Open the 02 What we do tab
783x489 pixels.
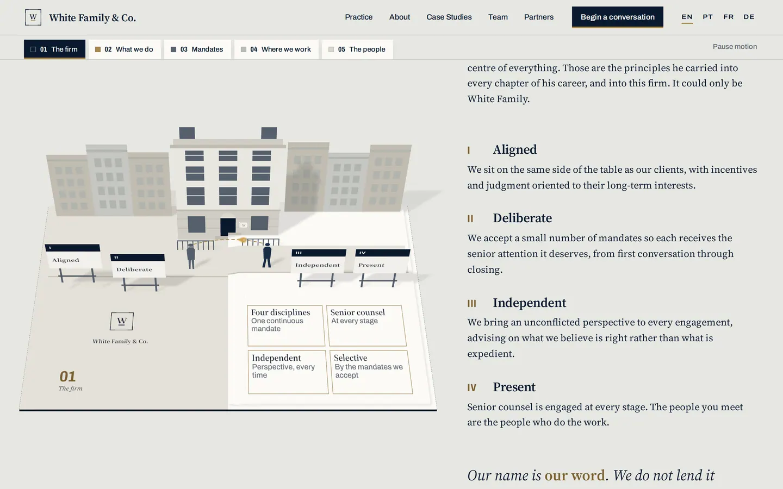pos(125,49)
